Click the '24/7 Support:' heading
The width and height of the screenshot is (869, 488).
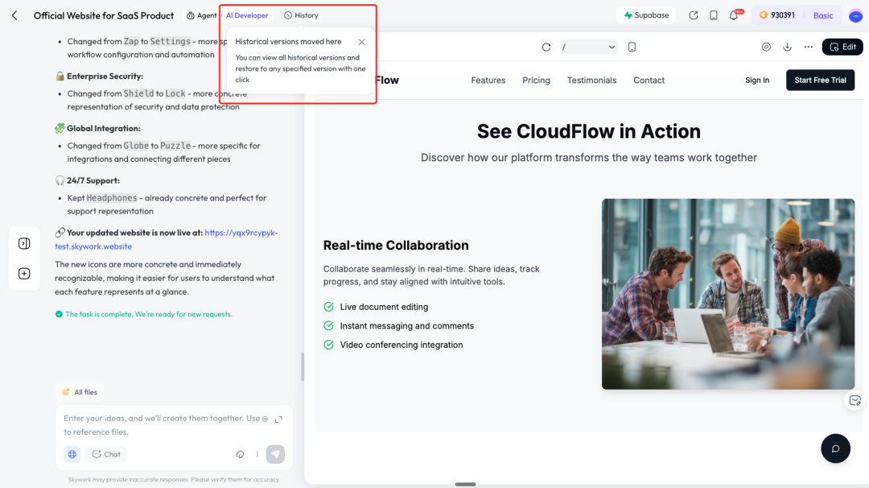pyautogui.click(x=93, y=180)
